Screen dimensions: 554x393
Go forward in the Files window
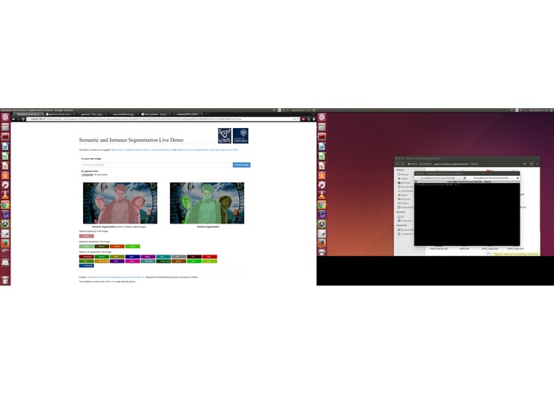(403, 164)
